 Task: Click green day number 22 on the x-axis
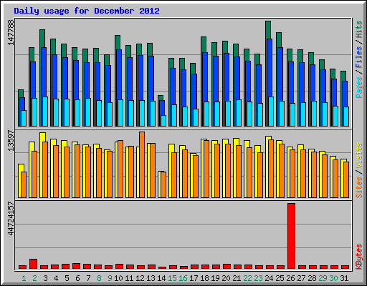coord(247,278)
